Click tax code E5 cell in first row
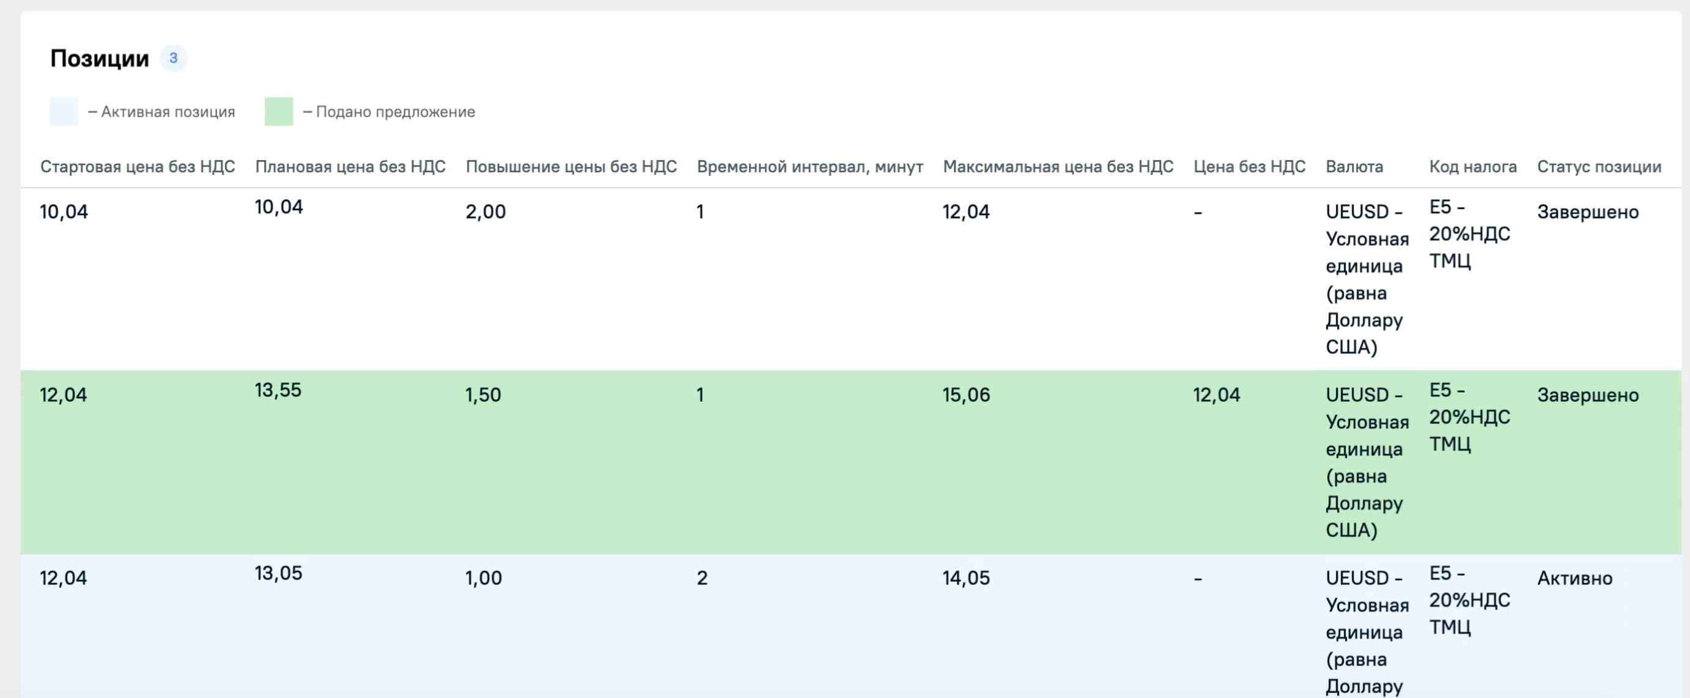1690x698 pixels. coord(1470,234)
